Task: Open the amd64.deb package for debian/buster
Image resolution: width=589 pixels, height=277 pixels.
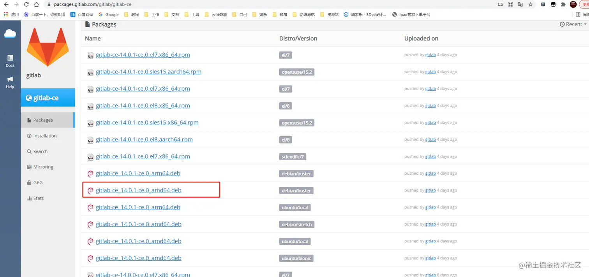Action: [x=139, y=190]
